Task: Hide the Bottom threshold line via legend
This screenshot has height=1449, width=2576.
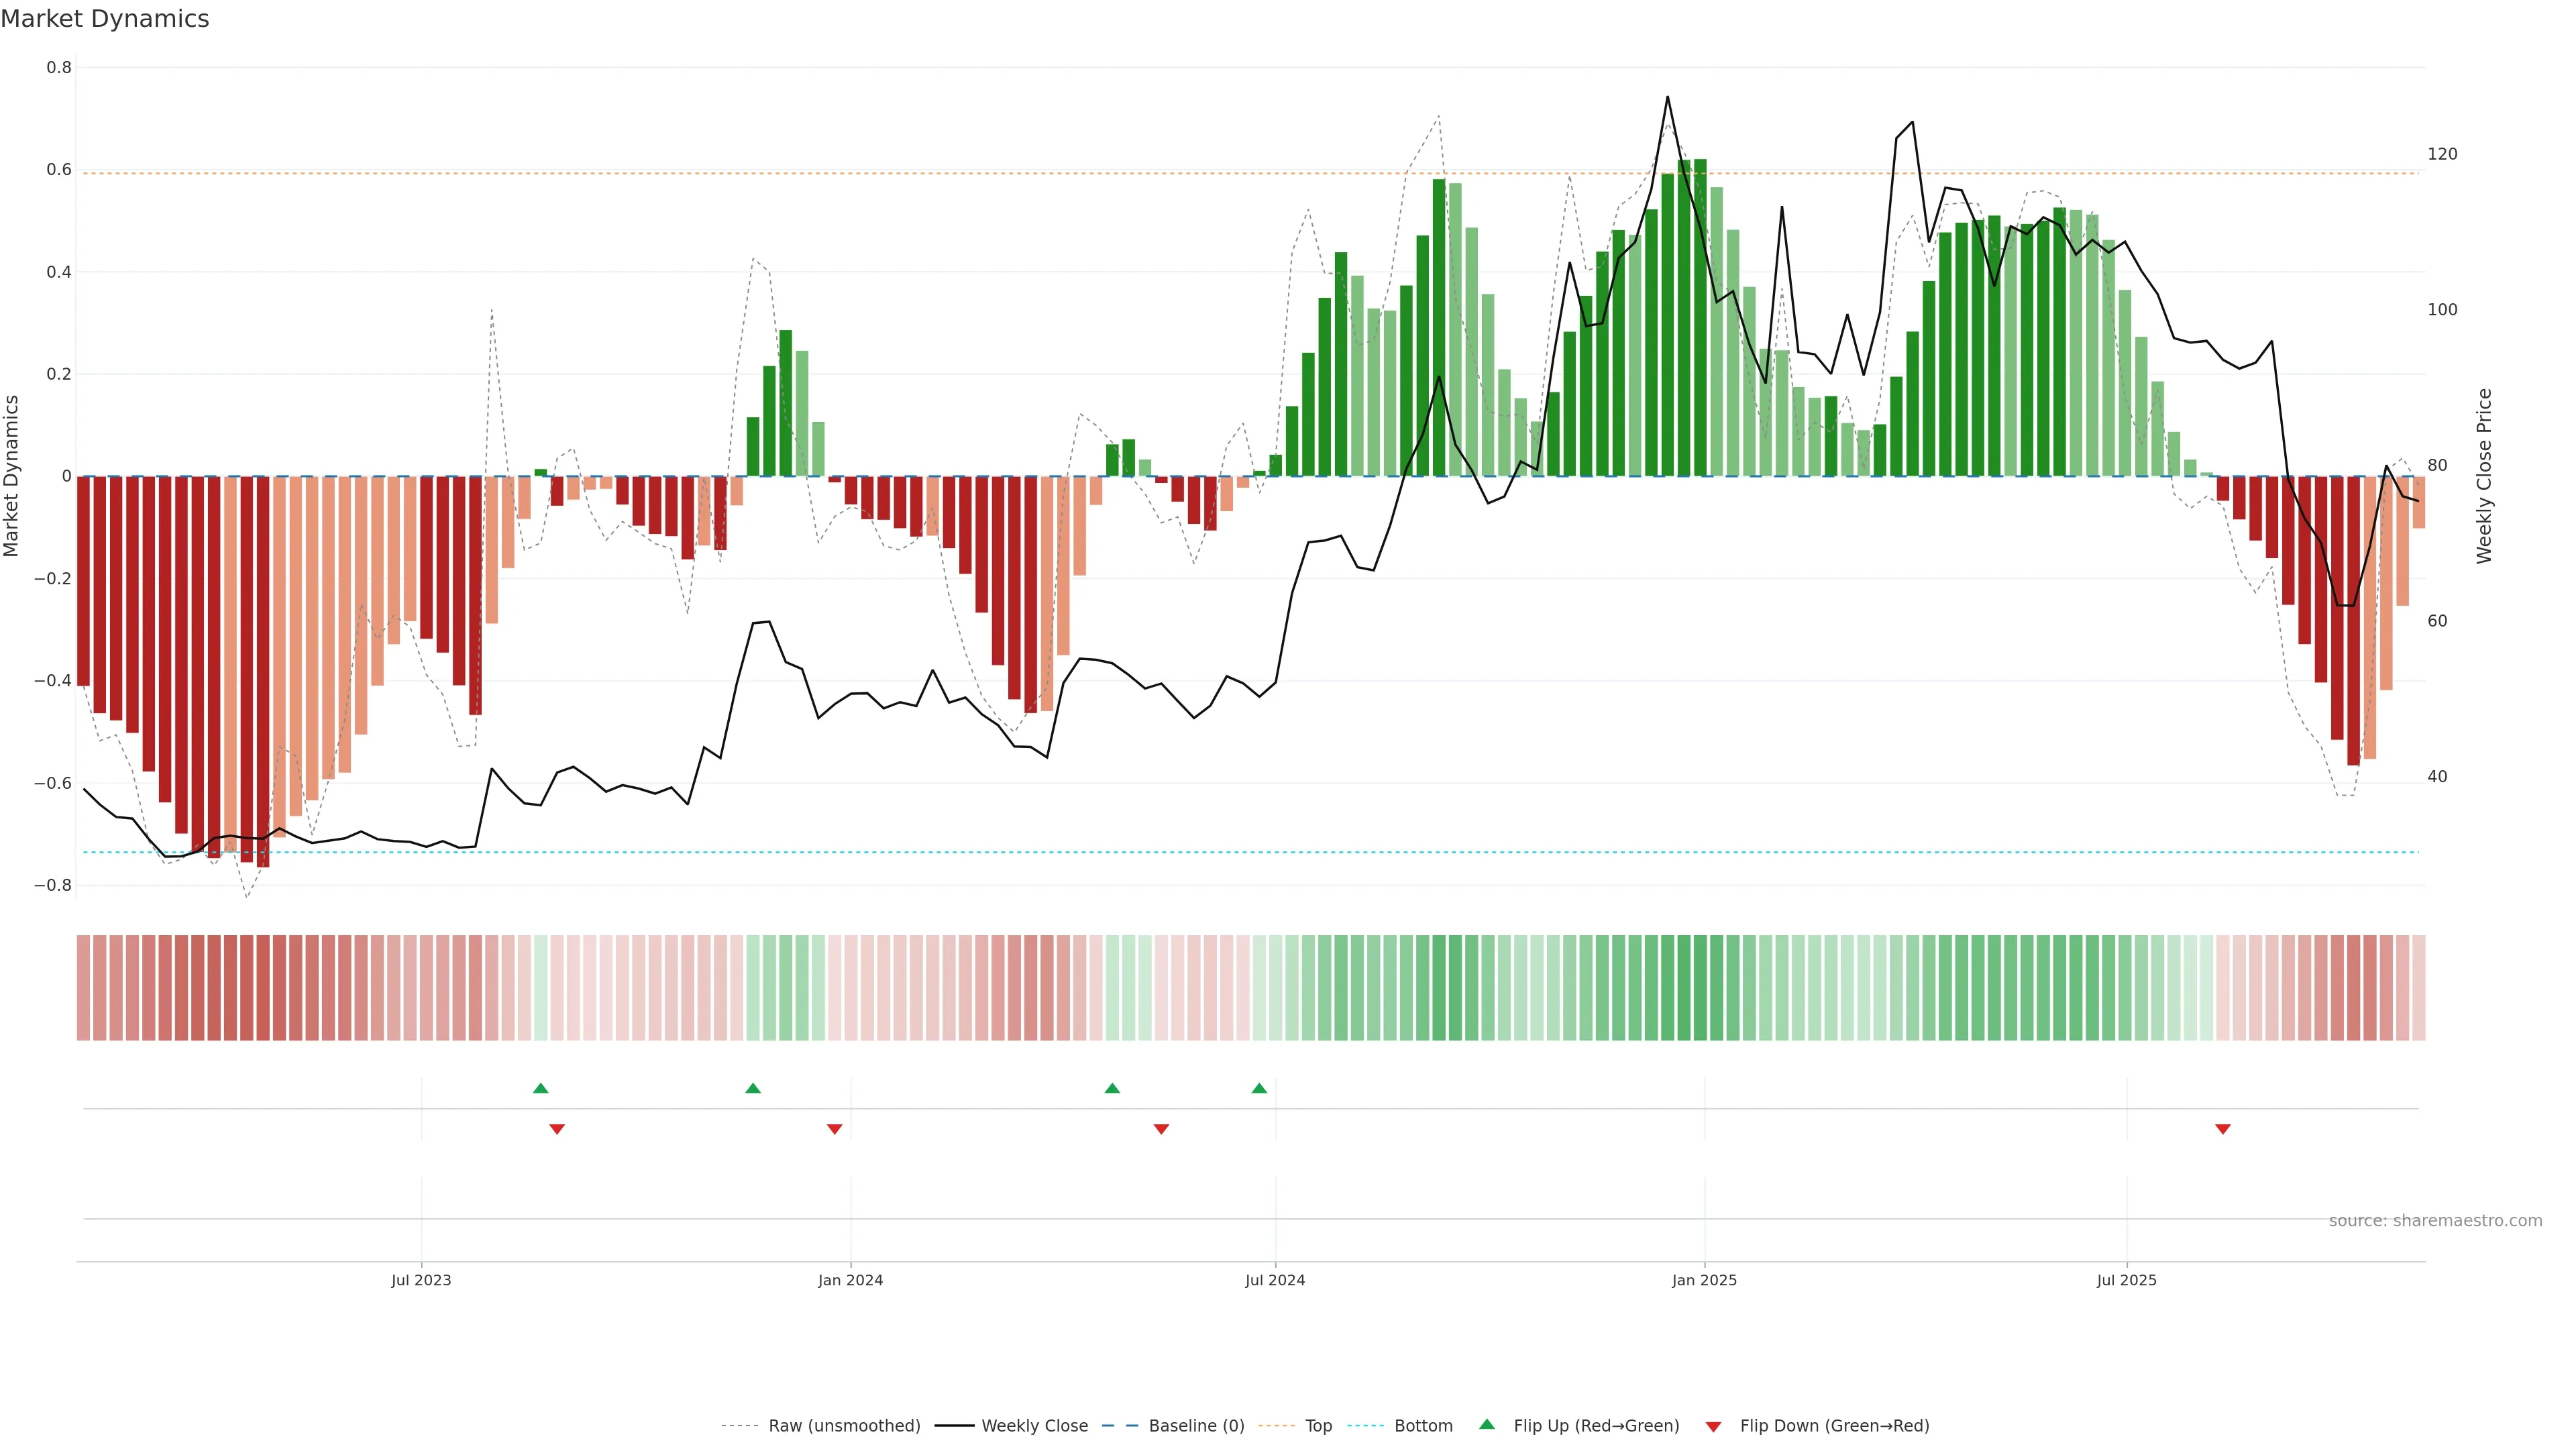Action: pyautogui.click(x=1423, y=1426)
